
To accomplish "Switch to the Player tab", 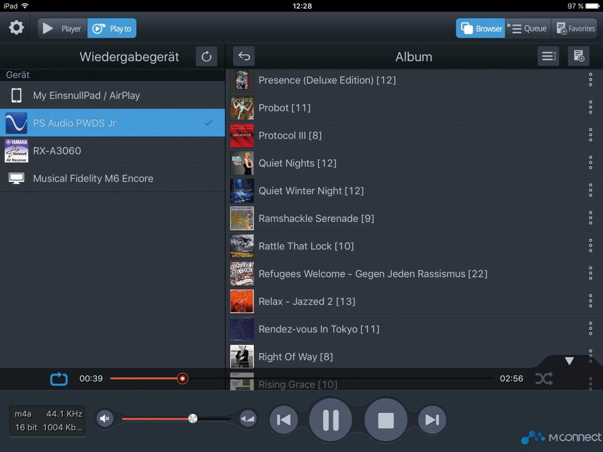I will pos(63,29).
